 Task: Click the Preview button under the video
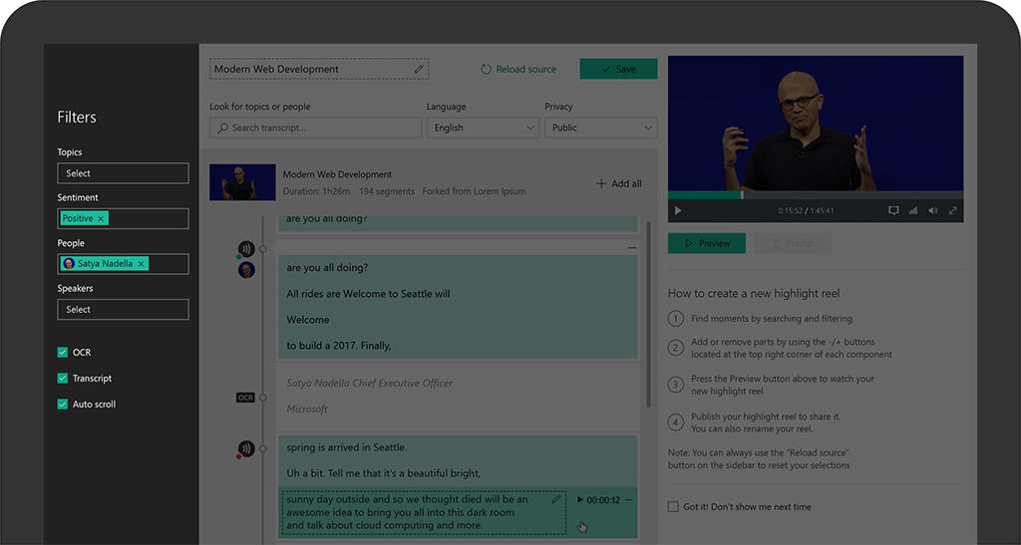(706, 243)
